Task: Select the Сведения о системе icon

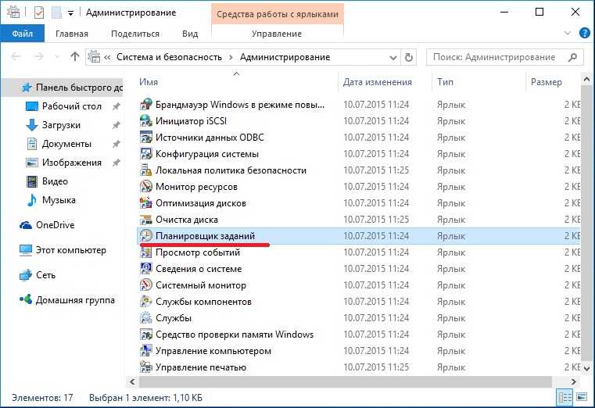Action: (x=146, y=268)
